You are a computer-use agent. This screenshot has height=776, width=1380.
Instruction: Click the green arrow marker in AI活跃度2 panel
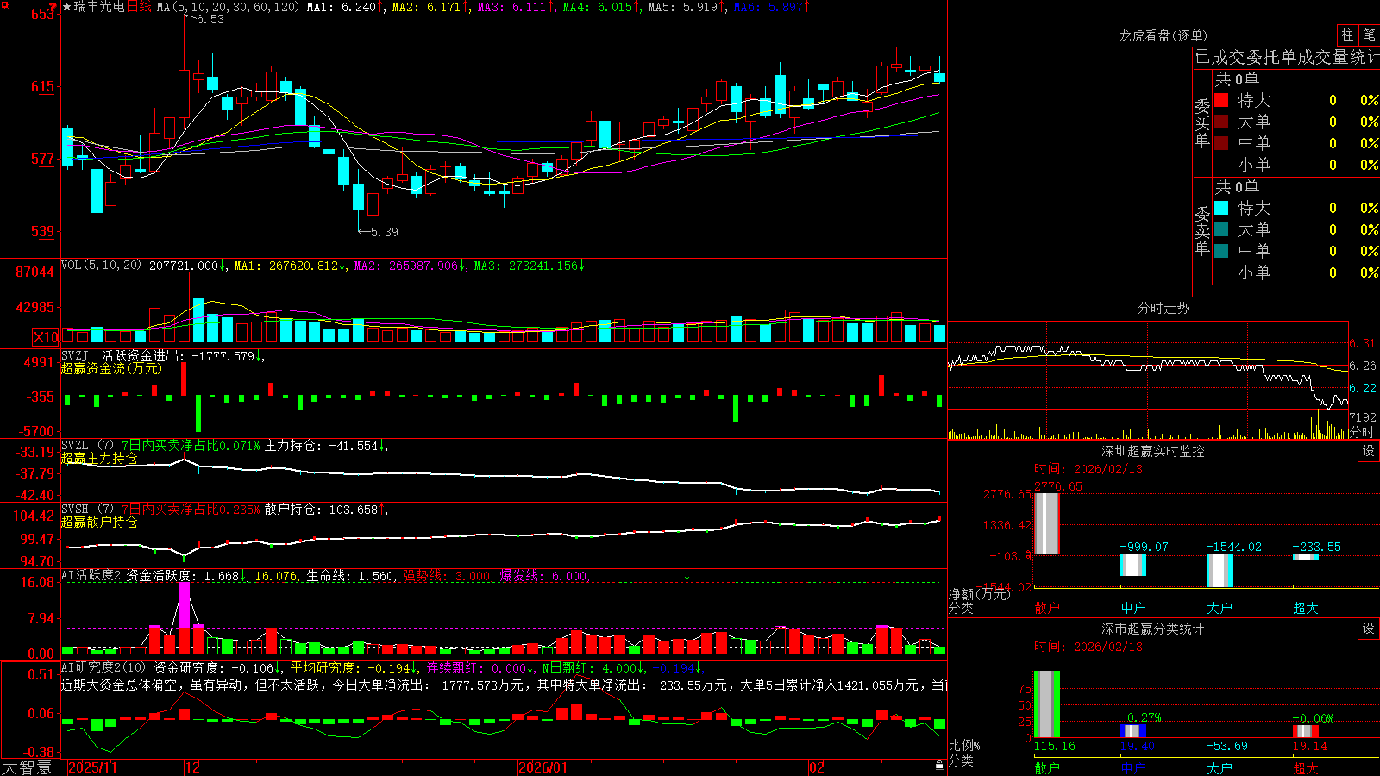pos(687,575)
